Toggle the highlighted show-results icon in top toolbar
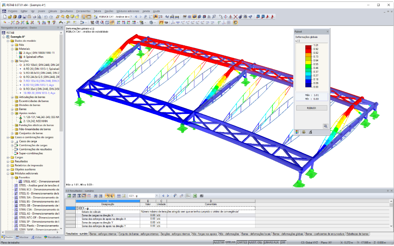Viewport: 394px width, 246px height. click(x=156, y=17)
